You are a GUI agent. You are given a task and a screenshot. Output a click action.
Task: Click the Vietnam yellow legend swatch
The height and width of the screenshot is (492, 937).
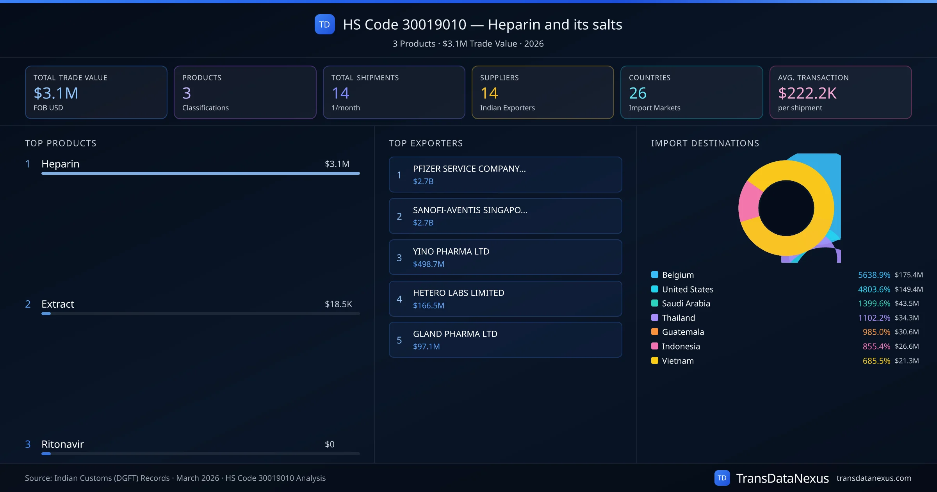point(655,360)
